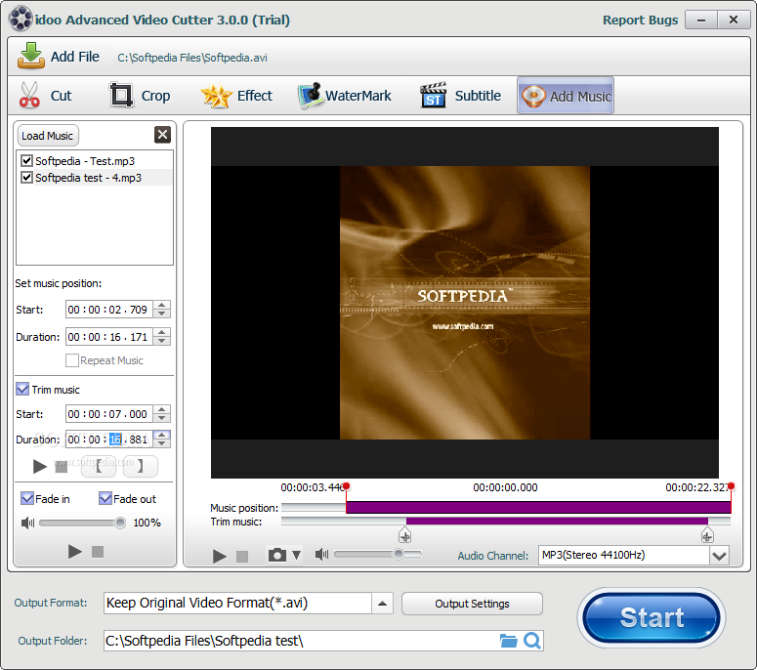The image size is (757, 670).
Task: Click the Music position purple bar
Action: point(538,507)
